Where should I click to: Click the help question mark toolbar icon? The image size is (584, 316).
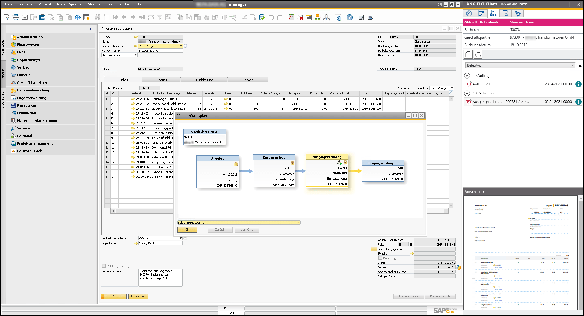350,18
